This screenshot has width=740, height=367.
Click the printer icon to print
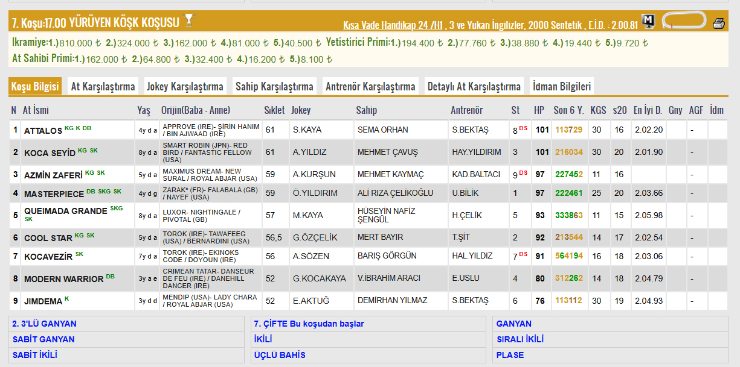(x=718, y=24)
